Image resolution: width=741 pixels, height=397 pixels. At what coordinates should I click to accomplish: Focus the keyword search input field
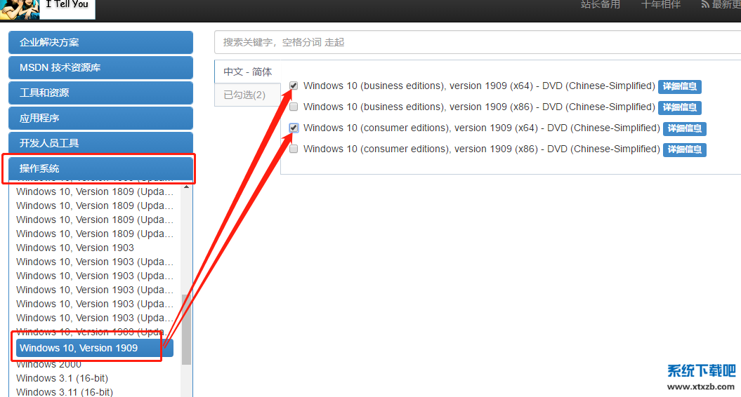tap(478, 42)
